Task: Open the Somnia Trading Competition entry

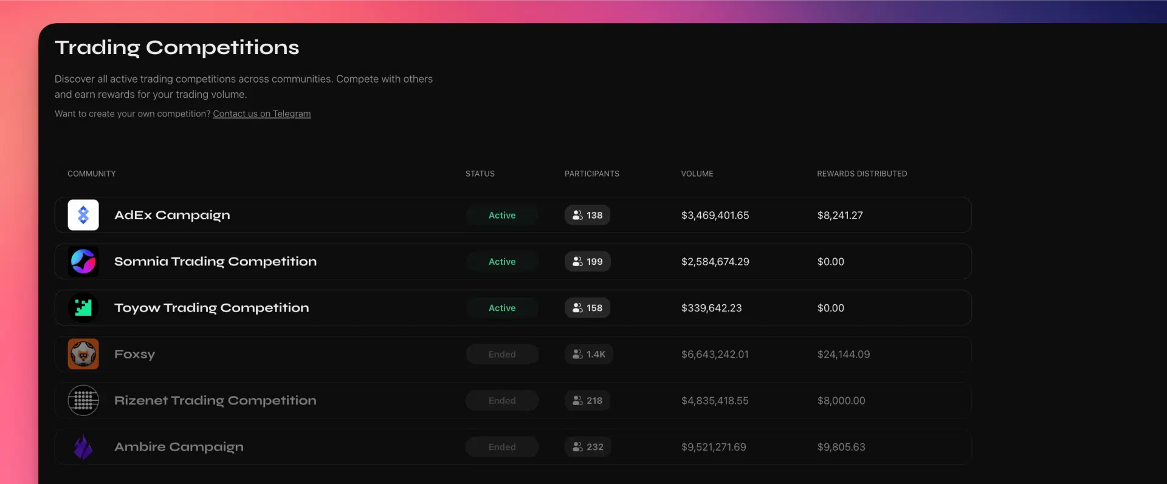Action: tap(513, 262)
